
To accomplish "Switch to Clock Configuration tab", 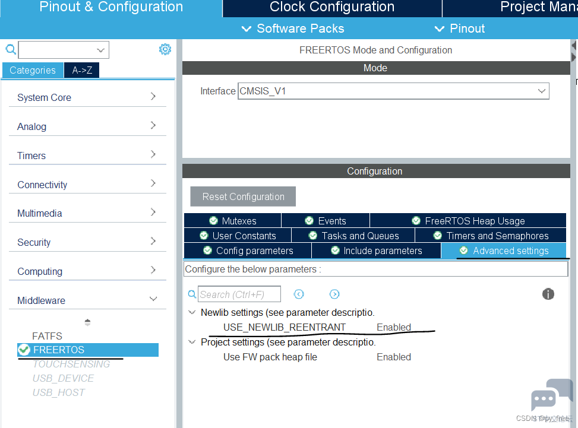I will [x=332, y=8].
